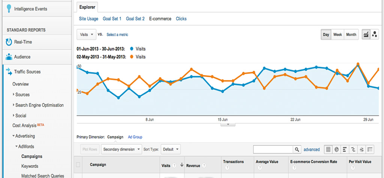
Task: Select the performance bar view icon
Action: tap(345, 149)
